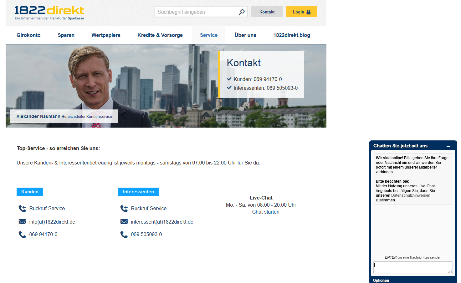This screenshot has width=461, height=283.
Task: Click Rückruf-Service link under Interessenten
Action: pos(149,209)
